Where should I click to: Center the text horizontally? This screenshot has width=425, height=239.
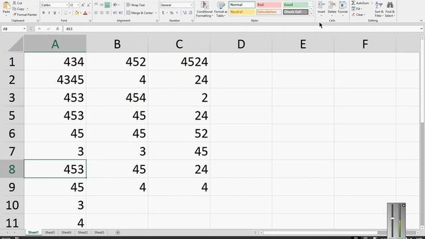click(102, 13)
